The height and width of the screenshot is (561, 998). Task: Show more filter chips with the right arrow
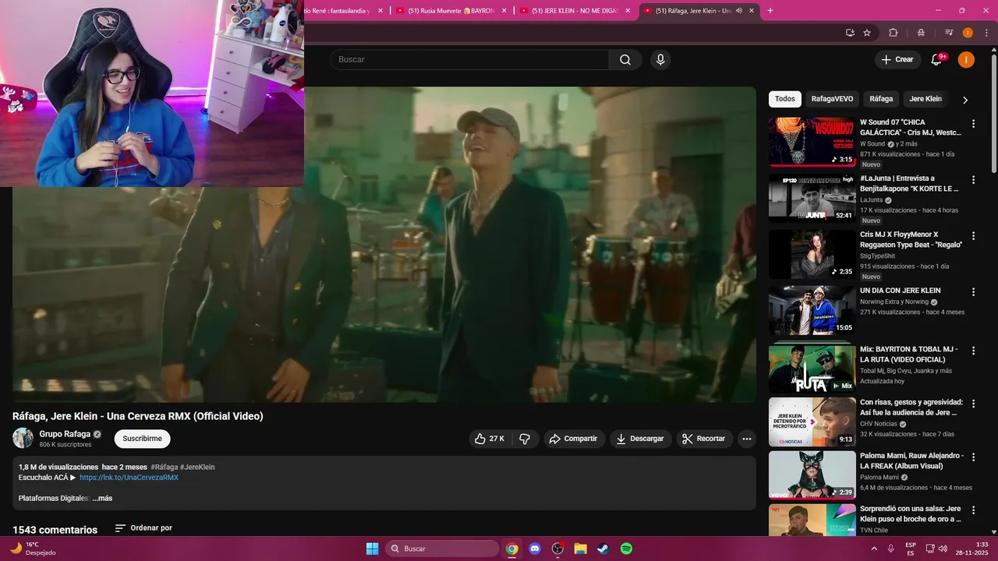point(965,100)
